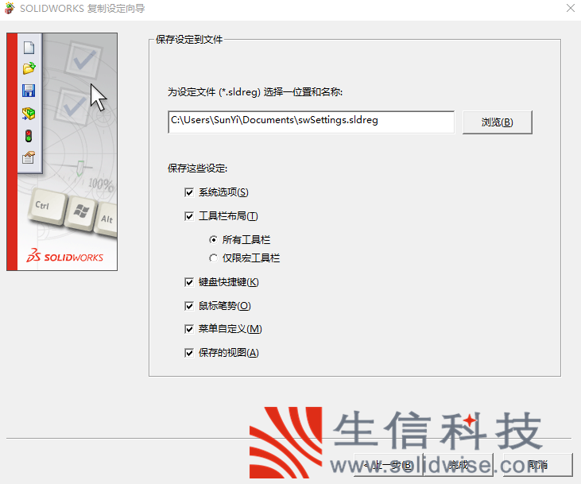Click the Windows key image in banner

(x=79, y=211)
